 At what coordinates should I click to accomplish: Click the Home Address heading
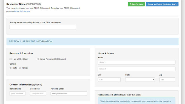pos(106,53)
